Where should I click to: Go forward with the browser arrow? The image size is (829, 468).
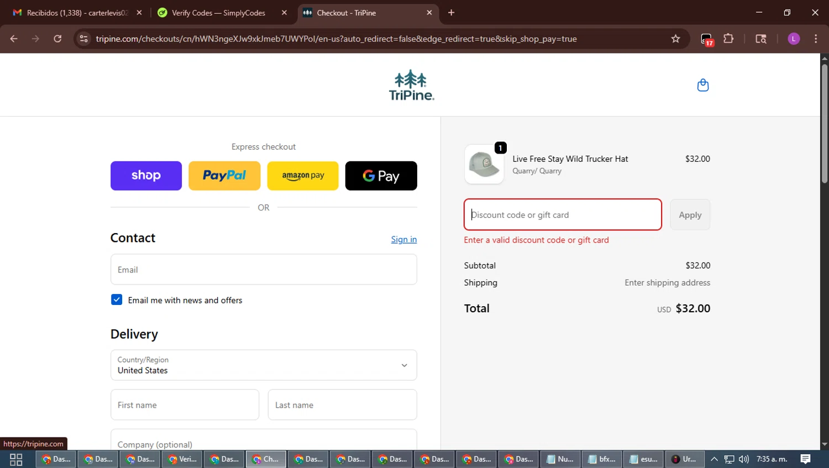click(x=35, y=39)
